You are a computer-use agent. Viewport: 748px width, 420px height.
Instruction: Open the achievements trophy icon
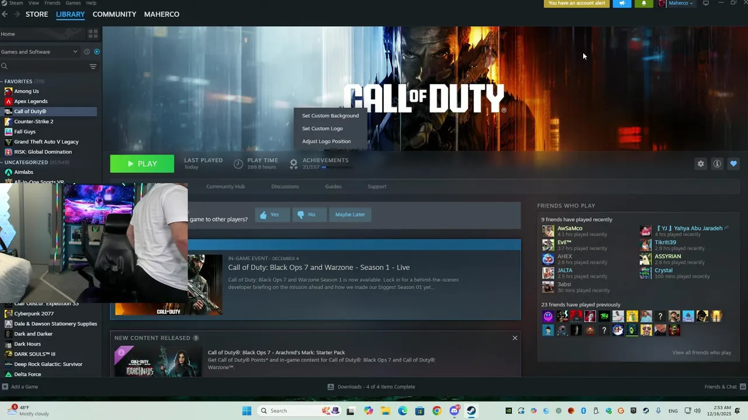294,164
